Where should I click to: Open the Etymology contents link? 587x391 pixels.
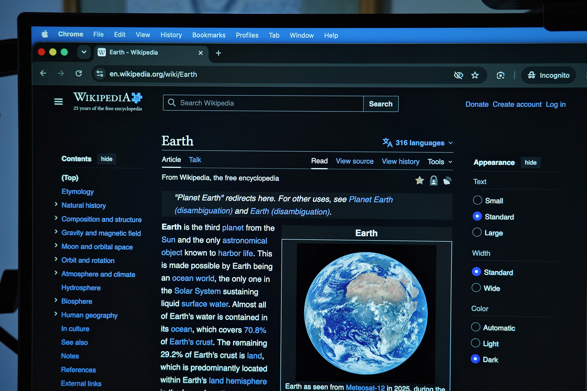point(78,191)
